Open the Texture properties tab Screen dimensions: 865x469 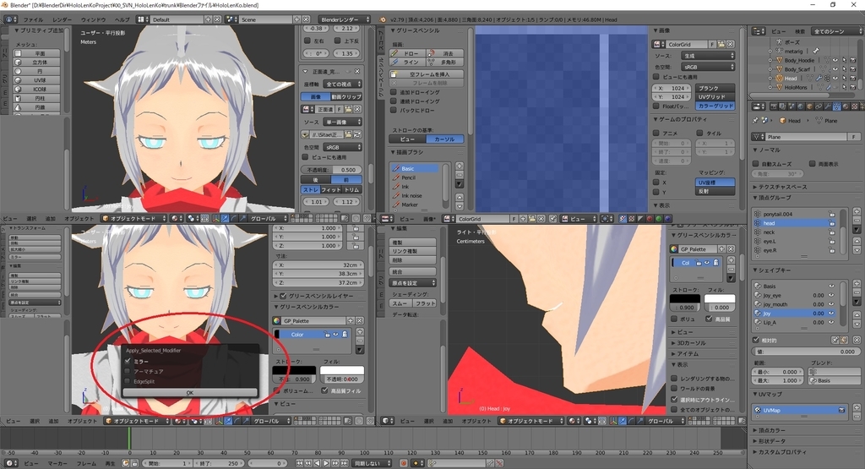854,106
